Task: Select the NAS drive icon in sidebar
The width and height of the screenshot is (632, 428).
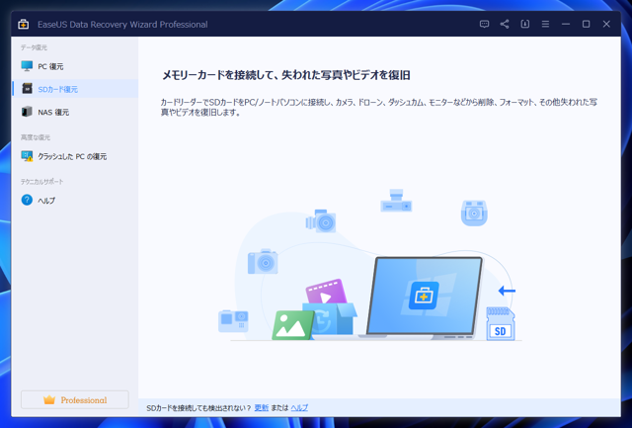Action: [x=27, y=112]
